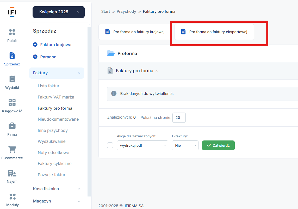Tick the select-all checkbox near actions
Image resolution: width=298 pixels, height=209 pixels.
tap(110, 145)
